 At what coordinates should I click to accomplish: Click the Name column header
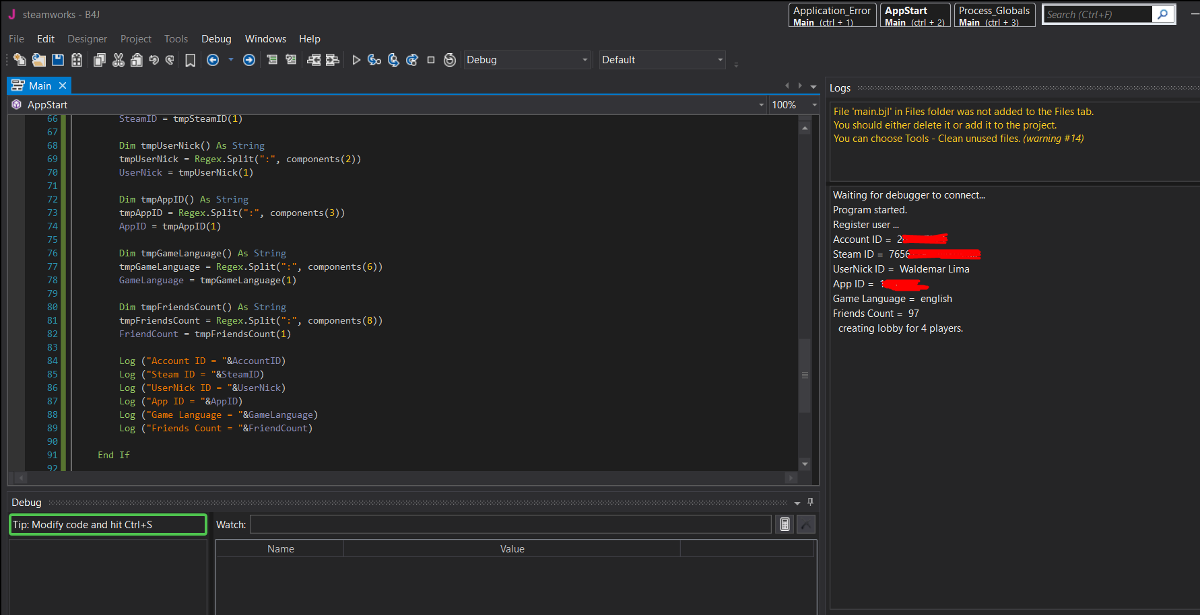click(x=280, y=549)
